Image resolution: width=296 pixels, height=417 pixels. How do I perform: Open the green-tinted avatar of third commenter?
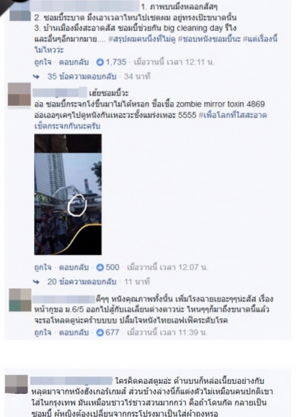pos(20,300)
